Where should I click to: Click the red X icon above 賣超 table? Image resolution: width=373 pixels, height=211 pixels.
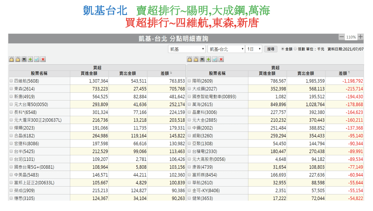[221, 59]
